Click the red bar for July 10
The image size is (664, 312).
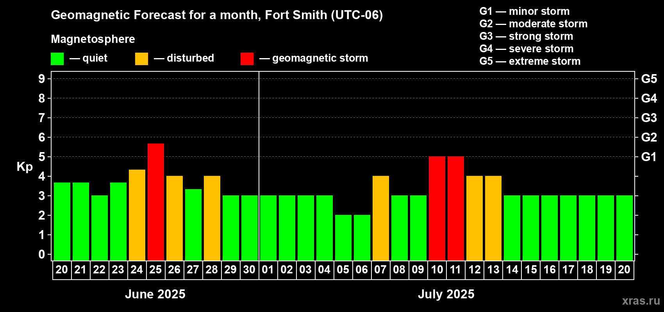click(x=437, y=209)
